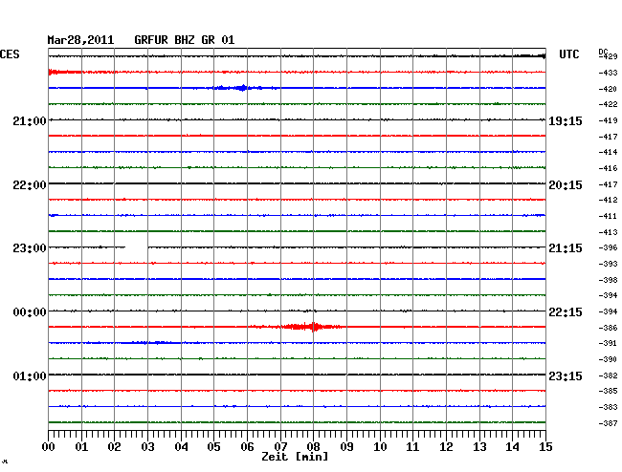Select DC offset value -411

click(x=608, y=216)
